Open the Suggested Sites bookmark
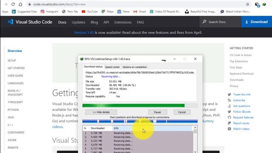Screen dimensions: 272x153 (x=24, y=11)
